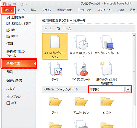
Task: Open the 校閲 ribbon tab
Action: pos(121,10)
